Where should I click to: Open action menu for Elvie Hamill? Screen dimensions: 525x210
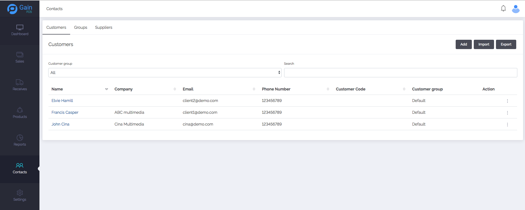[x=507, y=101]
